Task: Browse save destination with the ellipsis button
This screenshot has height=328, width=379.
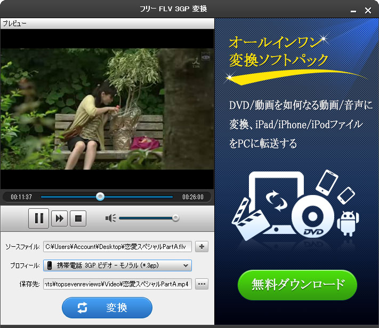Action: (x=201, y=284)
